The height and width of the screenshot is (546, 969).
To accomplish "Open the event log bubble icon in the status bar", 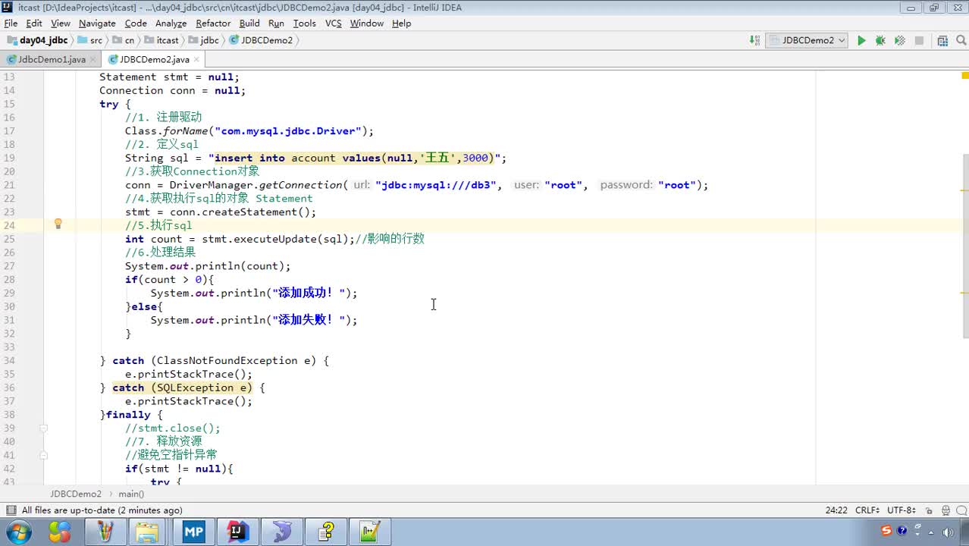I will coord(960,510).
